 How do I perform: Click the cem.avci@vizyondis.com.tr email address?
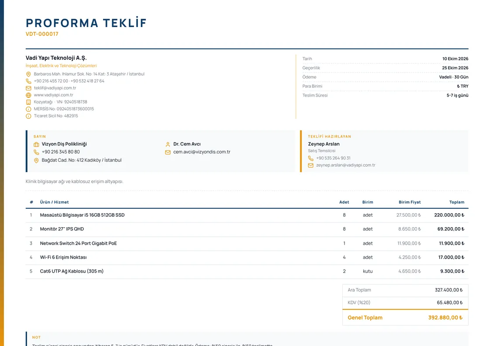coord(202,152)
